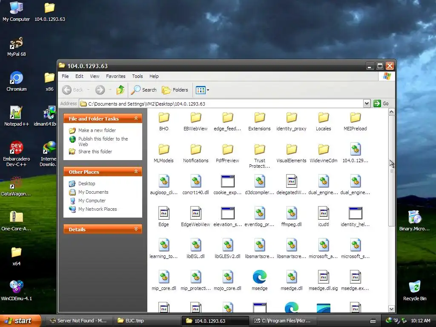Viewport: 436px width, 327px height.
Task: Select the Recycle Bin desktop icon
Action: click(415, 290)
